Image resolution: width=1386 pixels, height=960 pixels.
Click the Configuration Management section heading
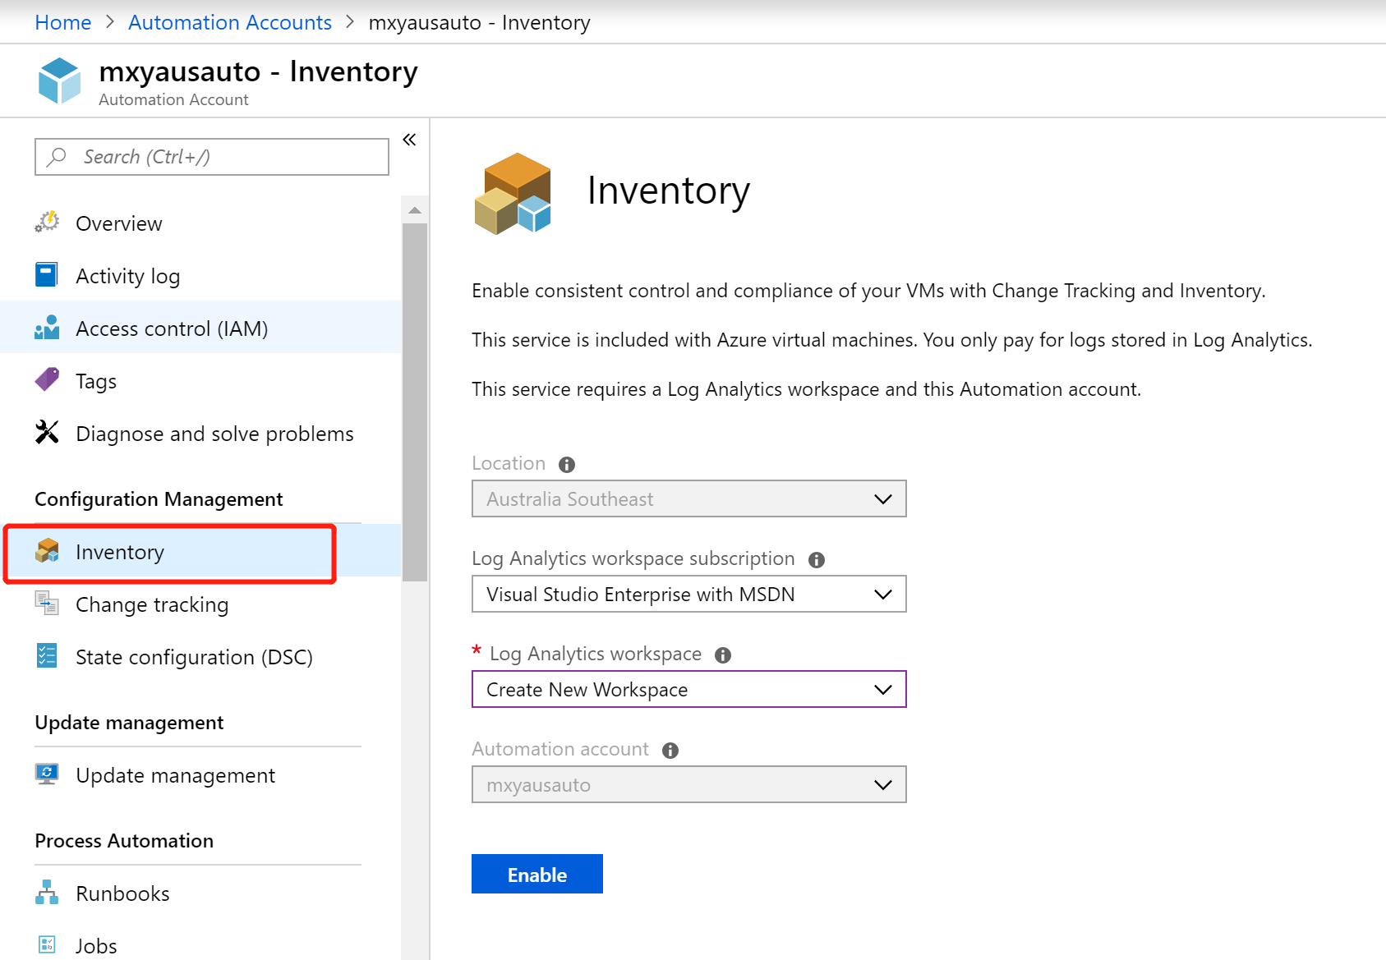[159, 499]
